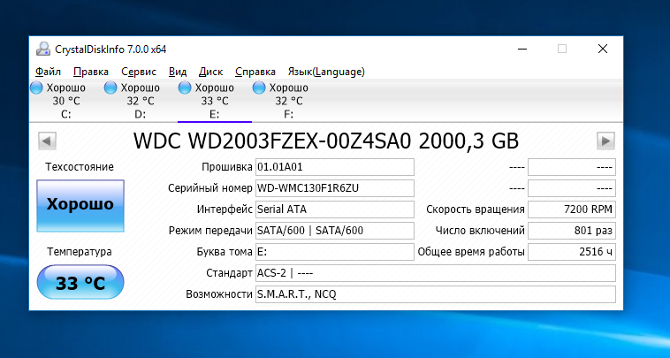This screenshot has width=670, height=358.
Task: Click the Число включений label
Action: click(480, 231)
